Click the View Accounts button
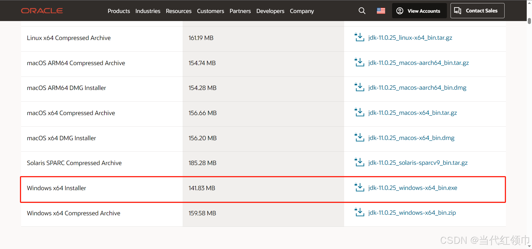The image size is (532, 249). coord(419,11)
